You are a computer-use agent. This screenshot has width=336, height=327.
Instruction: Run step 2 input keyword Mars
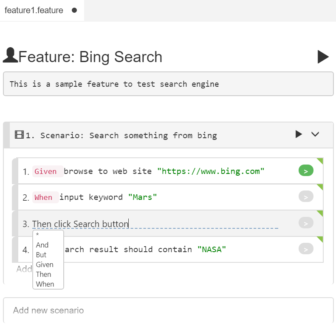[x=306, y=197]
